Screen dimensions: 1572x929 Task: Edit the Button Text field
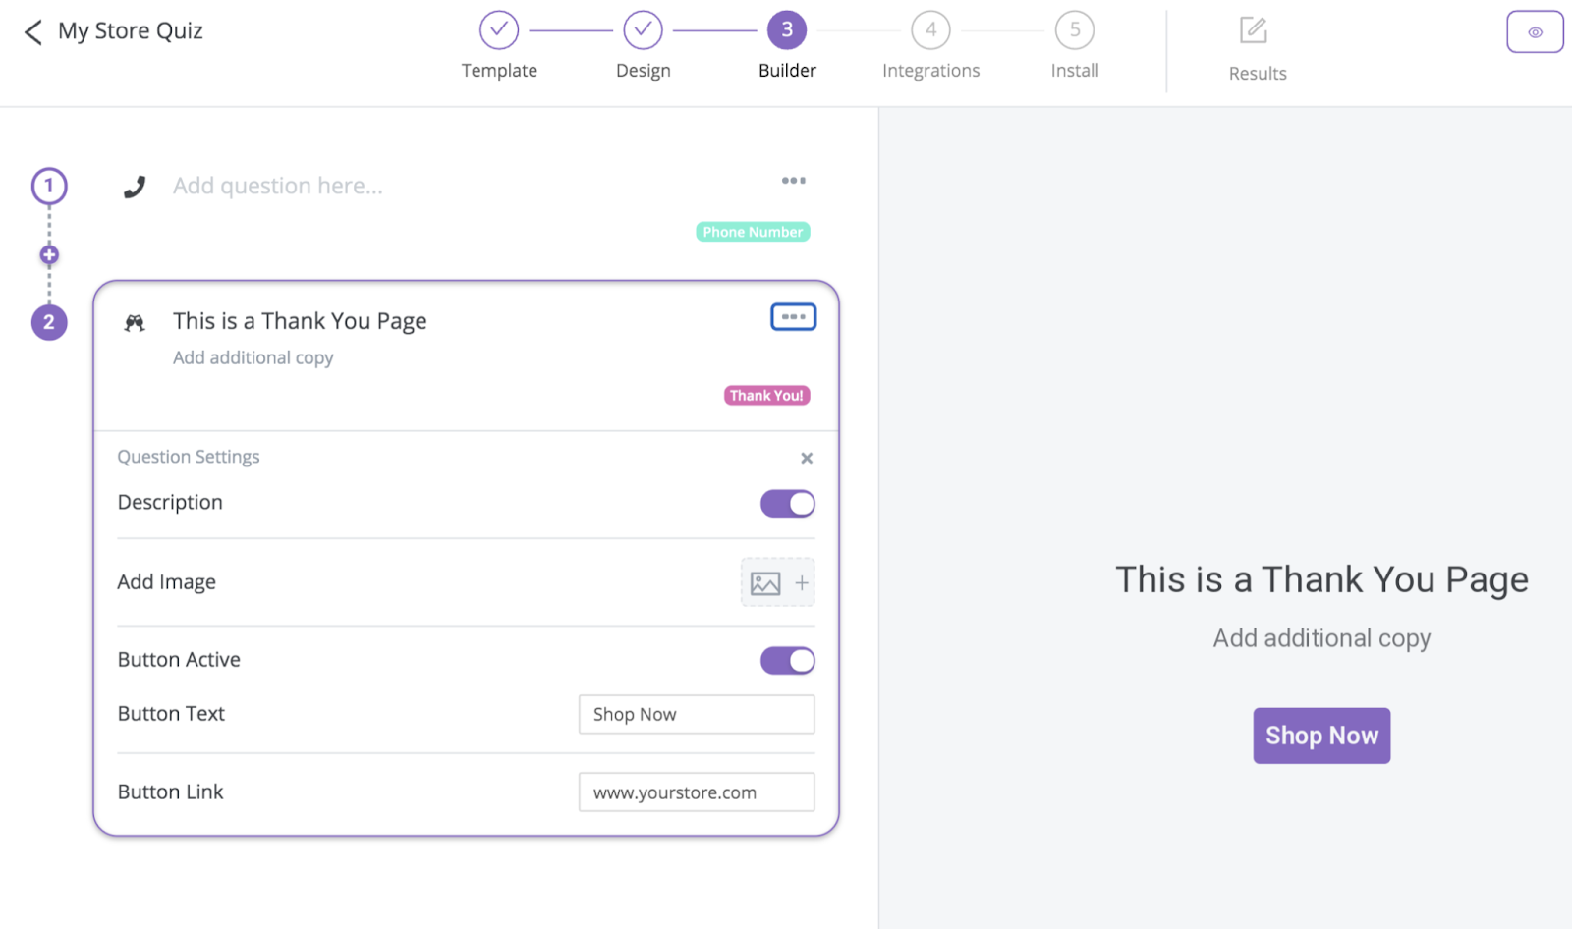(x=697, y=715)
